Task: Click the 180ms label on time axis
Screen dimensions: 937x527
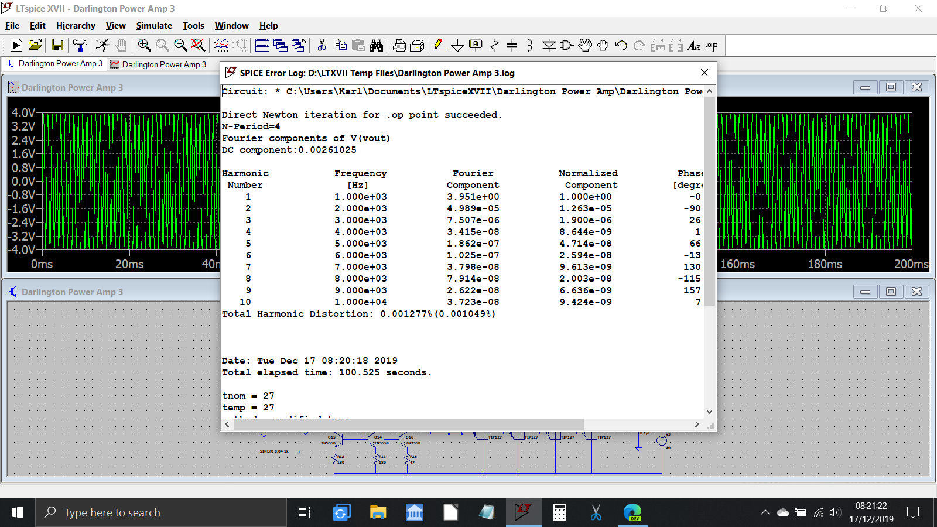Action: 825,264
